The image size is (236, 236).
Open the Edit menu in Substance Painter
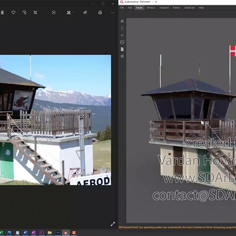(x=130, y=8)
